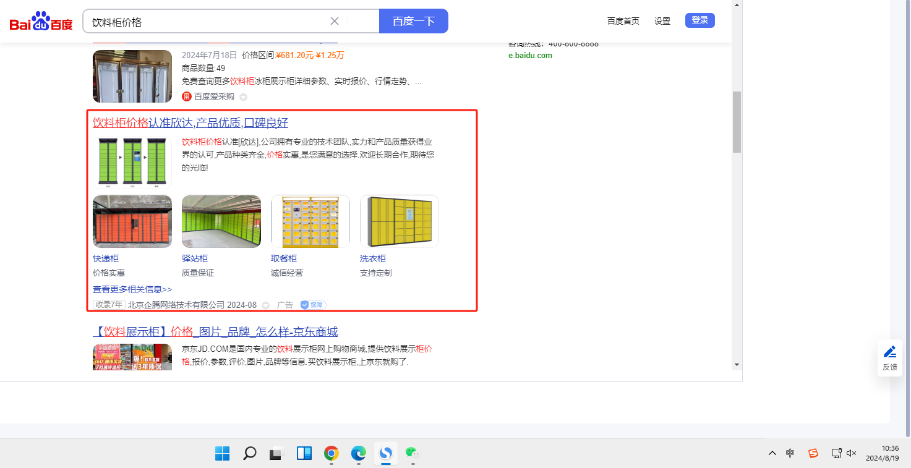
Task: Click the scrollbar down arrow
Action: tap(737, 365)
